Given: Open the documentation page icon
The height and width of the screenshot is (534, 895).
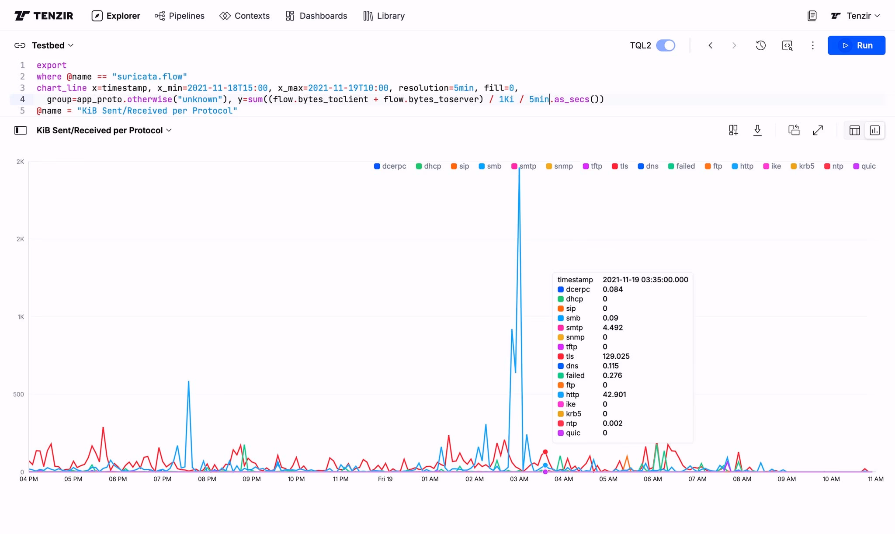Looking at the screenshot, I should tap(812, 16).
